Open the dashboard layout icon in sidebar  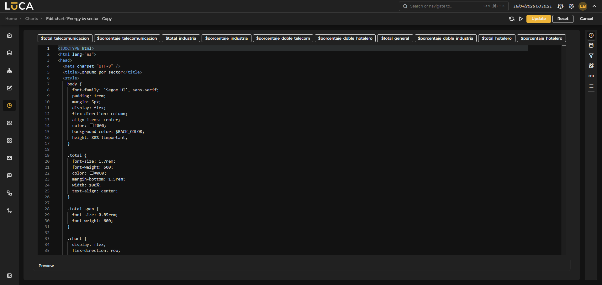(9, 123)
